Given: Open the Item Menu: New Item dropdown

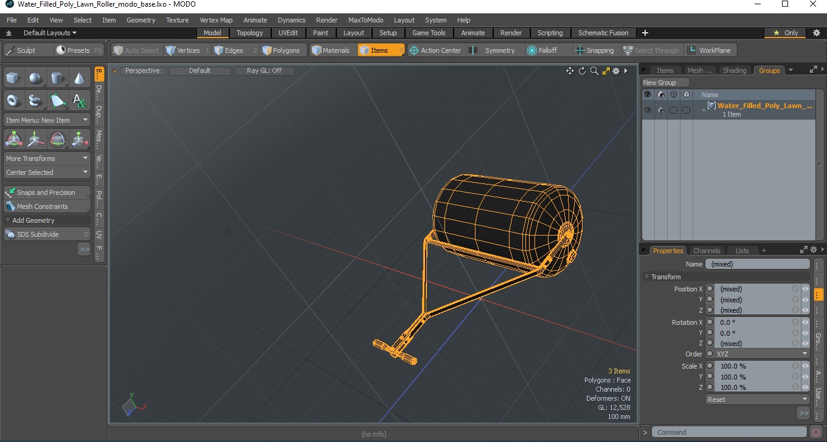Looking at the screenshot, I should (47, 120).
